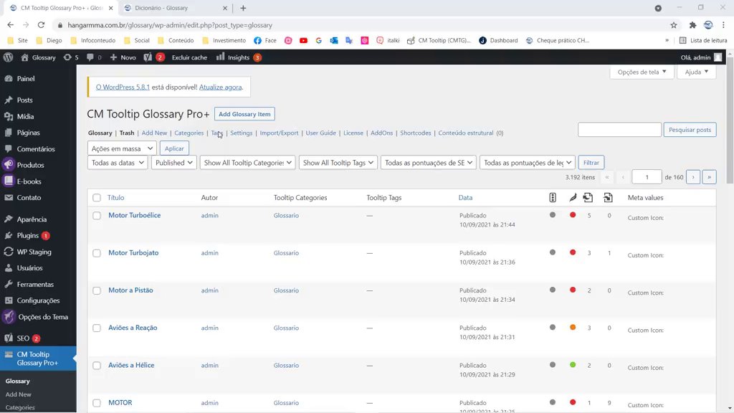Open the WordPress logo menu
This screenshot has width=734, height=413.
(8, 57)
